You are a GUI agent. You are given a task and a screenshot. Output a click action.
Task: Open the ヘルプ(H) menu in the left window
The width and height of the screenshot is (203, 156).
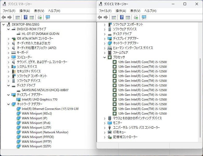tap(54, 11)
